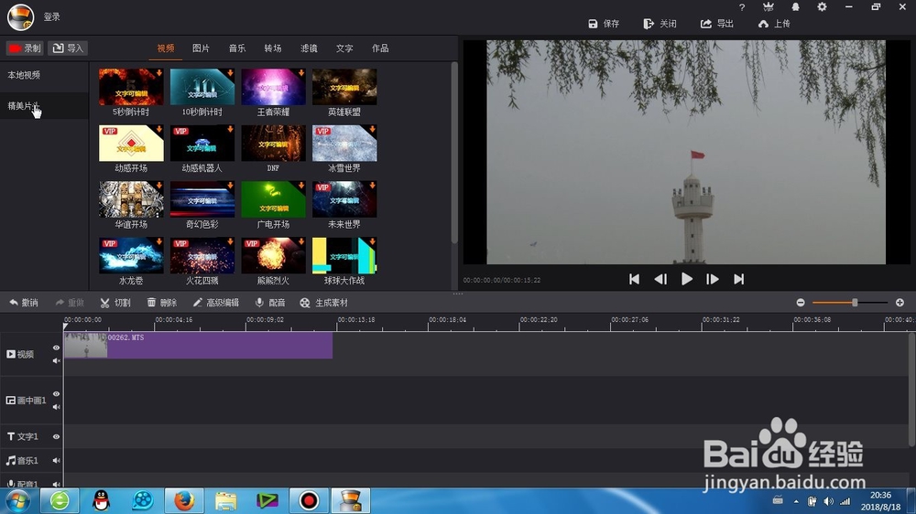Image resolution: width=916 pixels, height=514 pixels.
Task: Choose the 冰雪世界 template
Action: pyautogui.click(x=344, y=143)
